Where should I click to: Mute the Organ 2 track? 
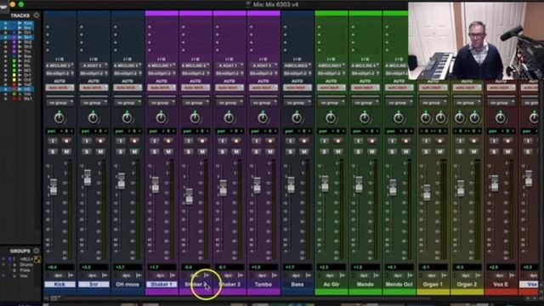(474, 151)
